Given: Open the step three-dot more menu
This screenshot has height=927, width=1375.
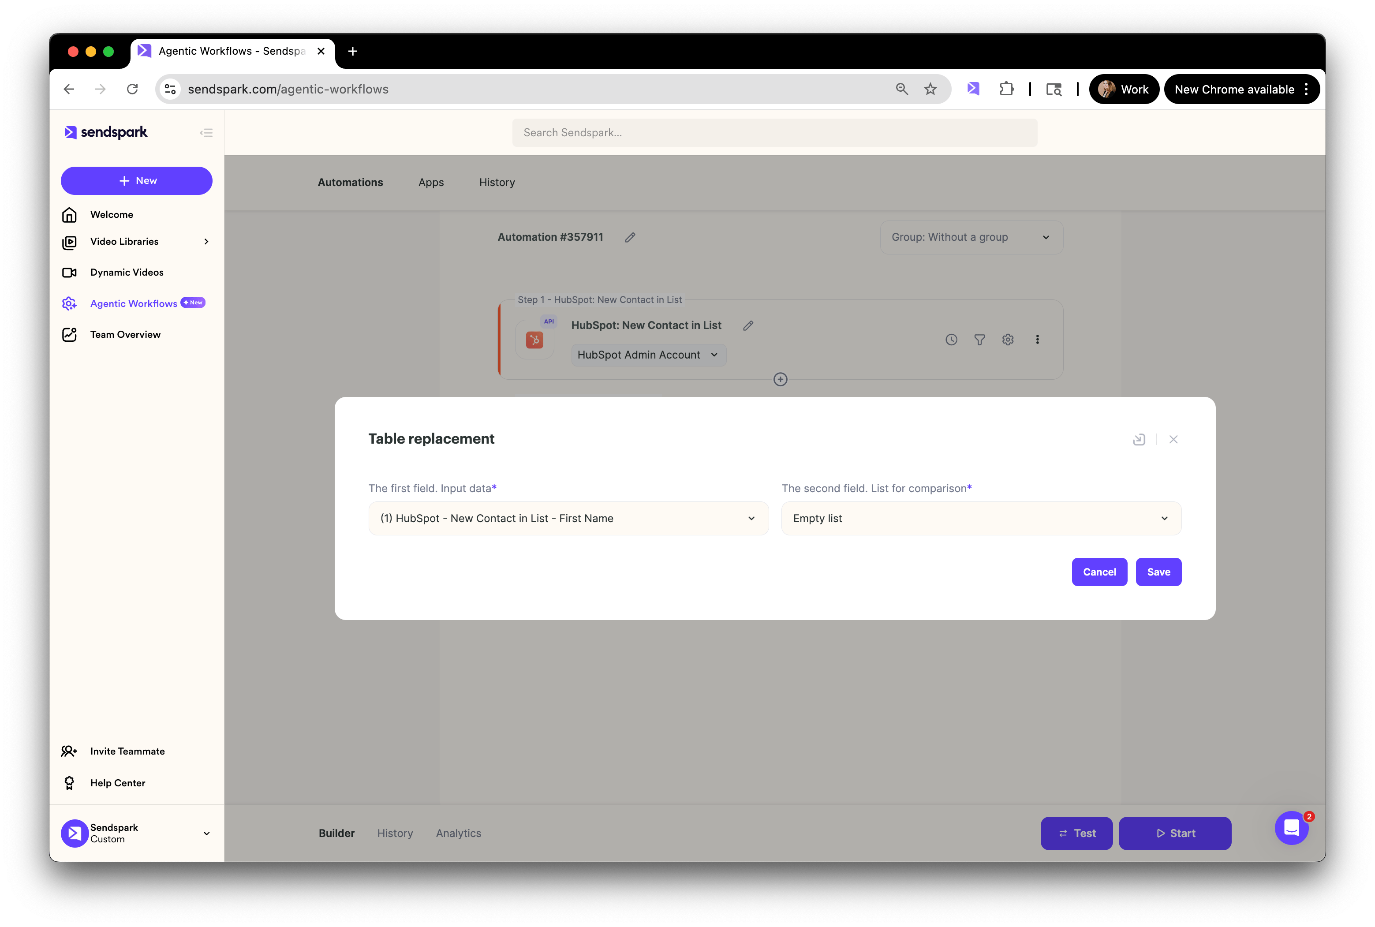Looking at the screenshot, I should (x=1037, y=339).
